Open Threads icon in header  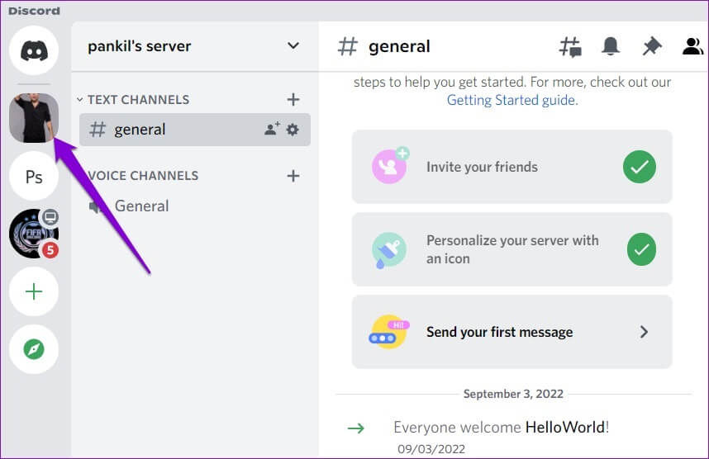570,47
